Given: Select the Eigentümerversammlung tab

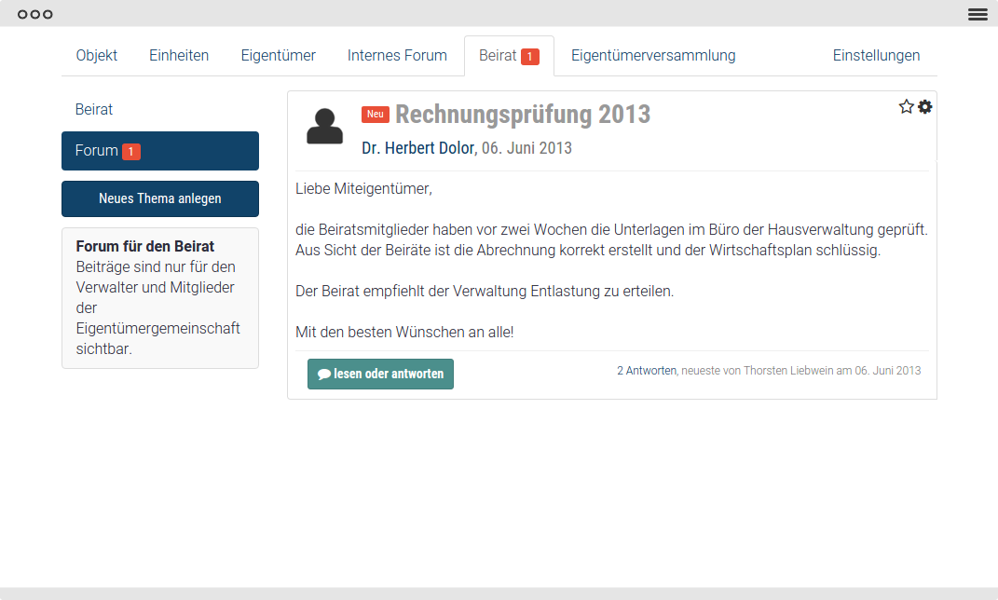Looking at the screenshot, I should (653, 56).
